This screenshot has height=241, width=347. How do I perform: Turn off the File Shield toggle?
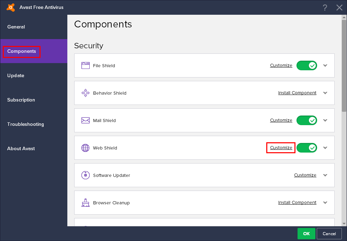click(307, 65)
